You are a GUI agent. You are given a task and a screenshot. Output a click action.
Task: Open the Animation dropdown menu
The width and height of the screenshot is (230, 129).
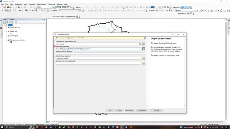[x=181, y=14]
